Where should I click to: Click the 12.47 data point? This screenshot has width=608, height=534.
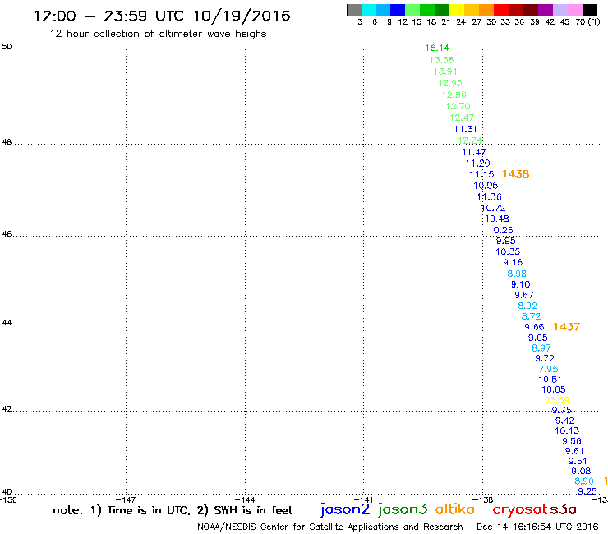pyautogui.click(x=462, y=117)
